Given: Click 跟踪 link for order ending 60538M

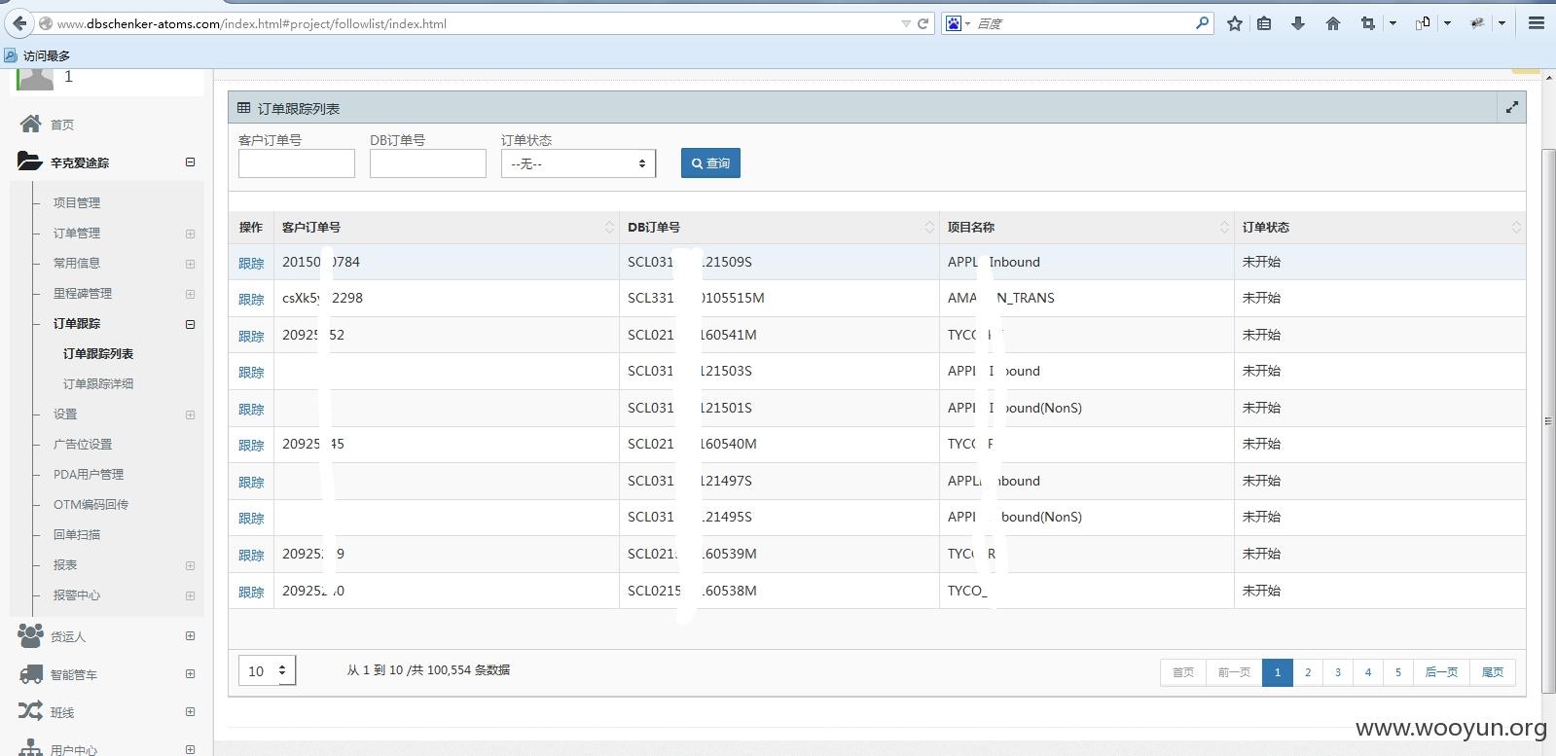Looking at the screenshot, I should point(251,592).
